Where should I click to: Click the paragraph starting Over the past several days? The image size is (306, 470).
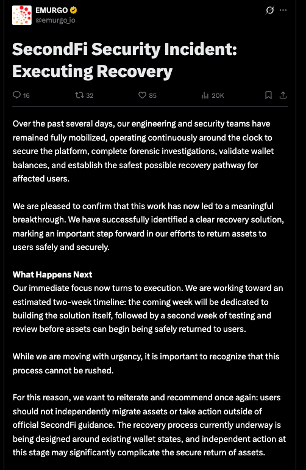143,151
